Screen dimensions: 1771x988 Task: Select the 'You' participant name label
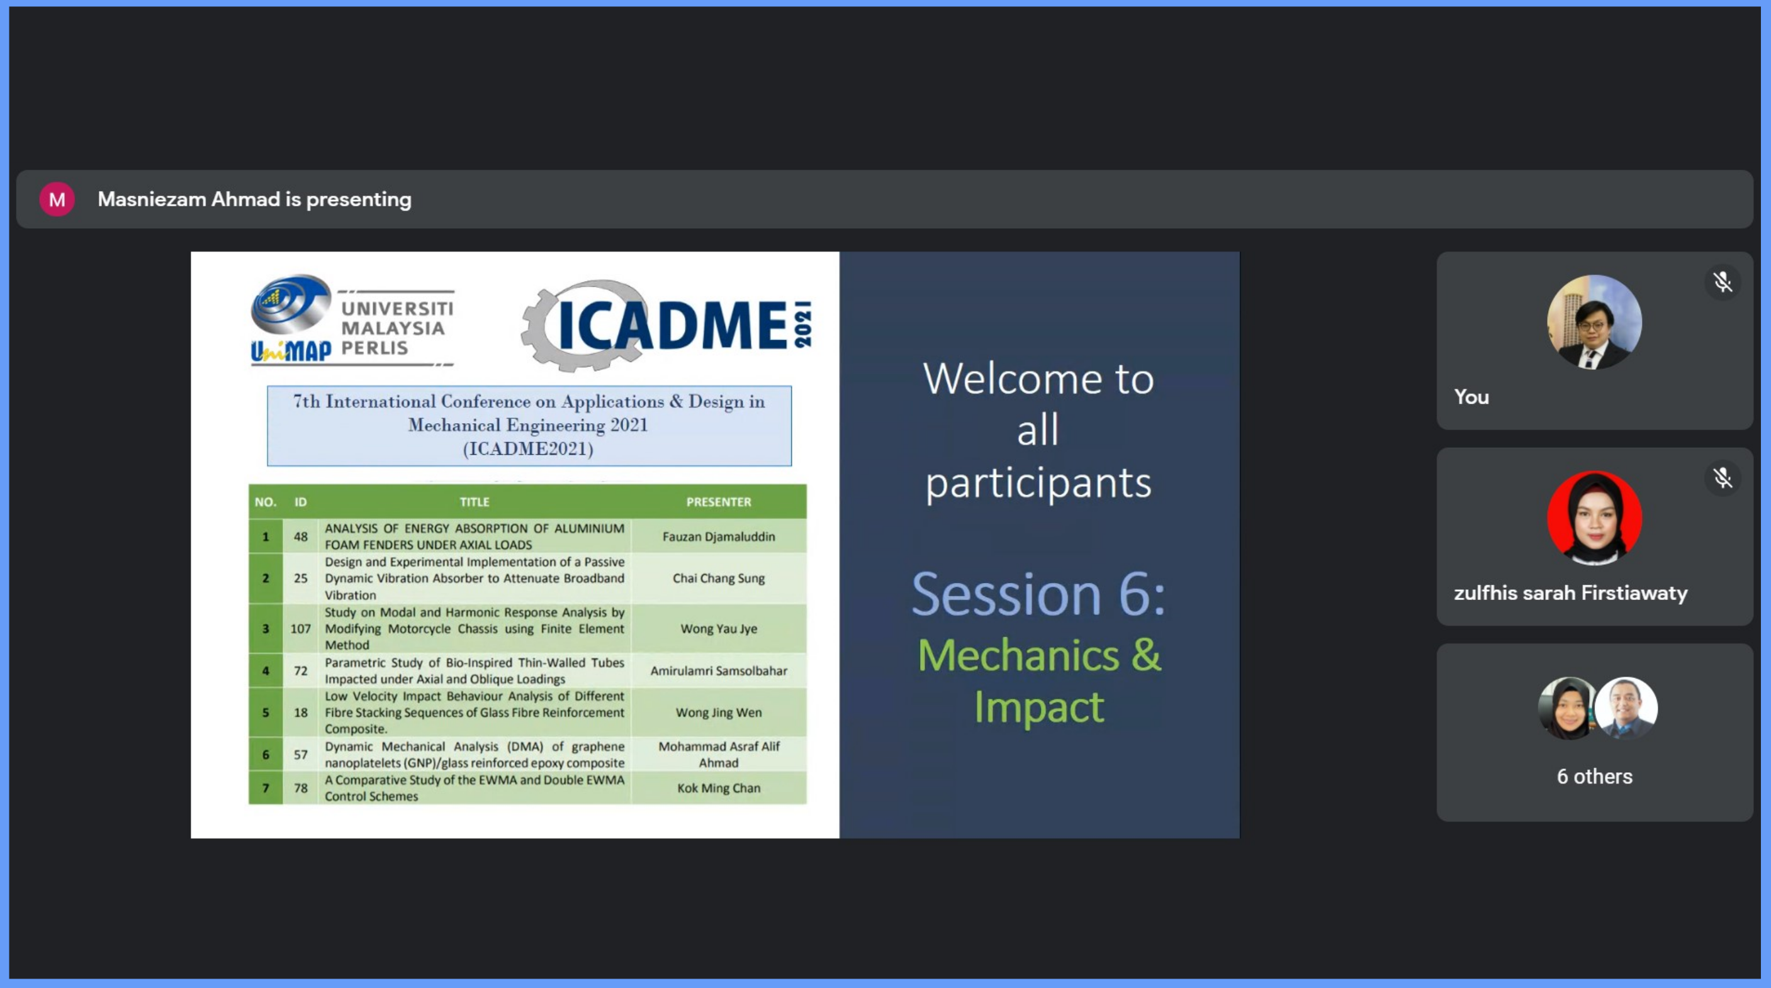pyautogui.click(x=1471, y=396)
